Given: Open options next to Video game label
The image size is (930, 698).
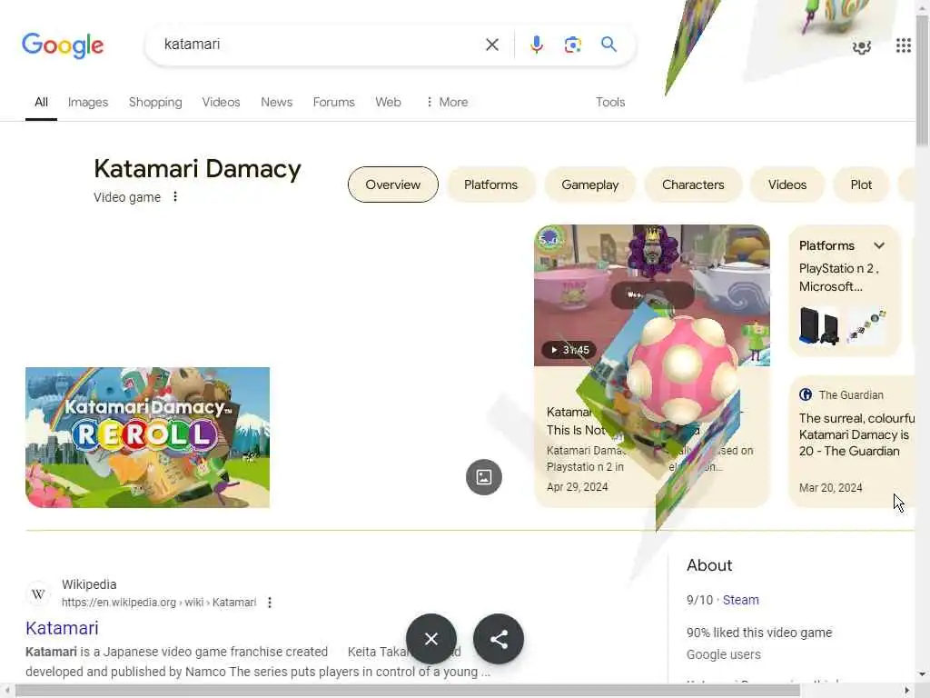Looking at the screenshot, I should point(175,196).
